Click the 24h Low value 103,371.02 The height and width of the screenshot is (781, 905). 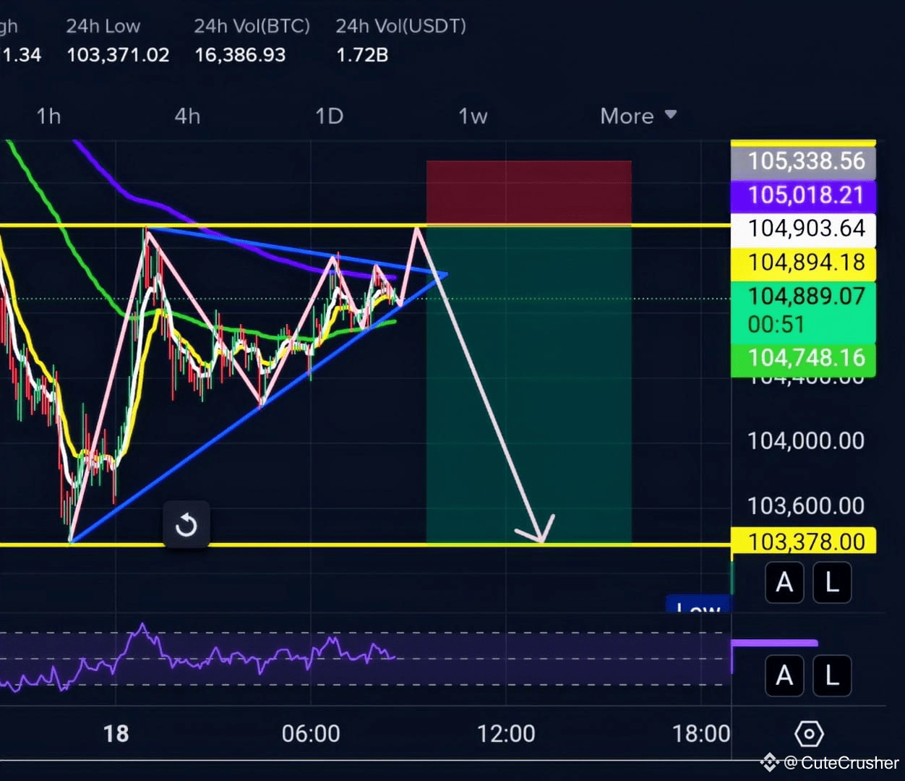coord(118,55)
